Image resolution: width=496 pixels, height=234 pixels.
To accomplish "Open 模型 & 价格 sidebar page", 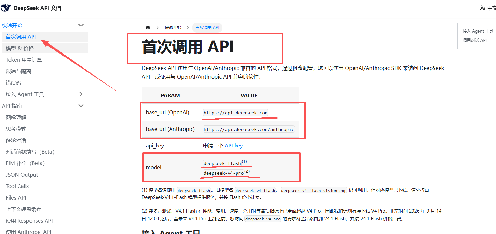I will coord(45,48).
